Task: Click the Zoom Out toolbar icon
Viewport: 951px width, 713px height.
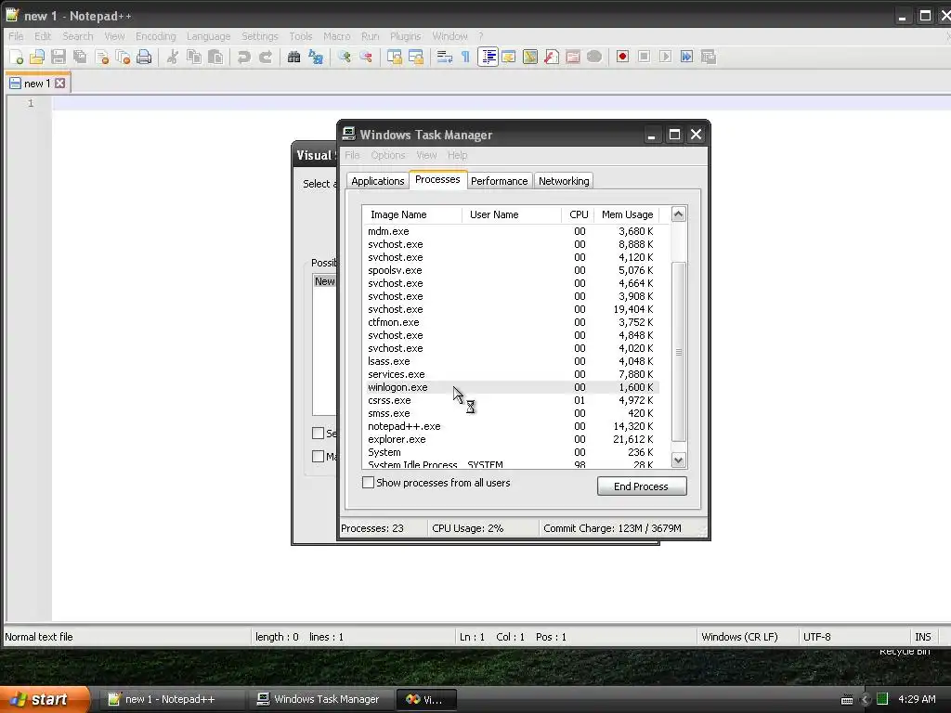Action: [366, 57]
